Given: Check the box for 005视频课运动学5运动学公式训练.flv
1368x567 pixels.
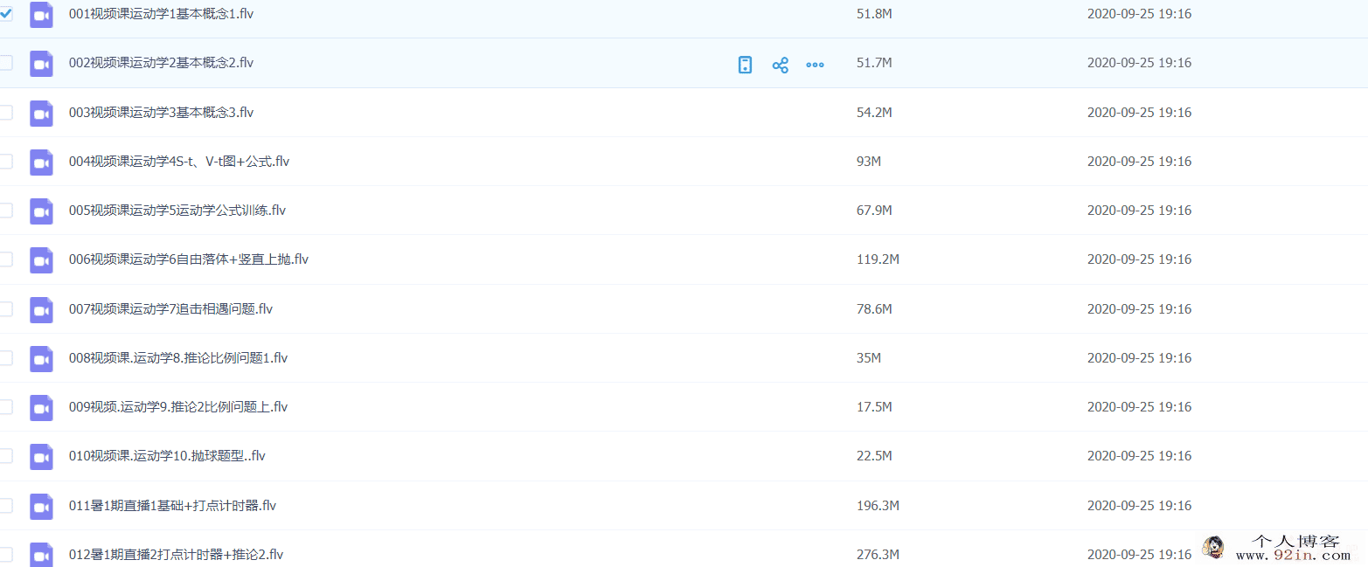Looking at the screenshot, I should (5, 210).
